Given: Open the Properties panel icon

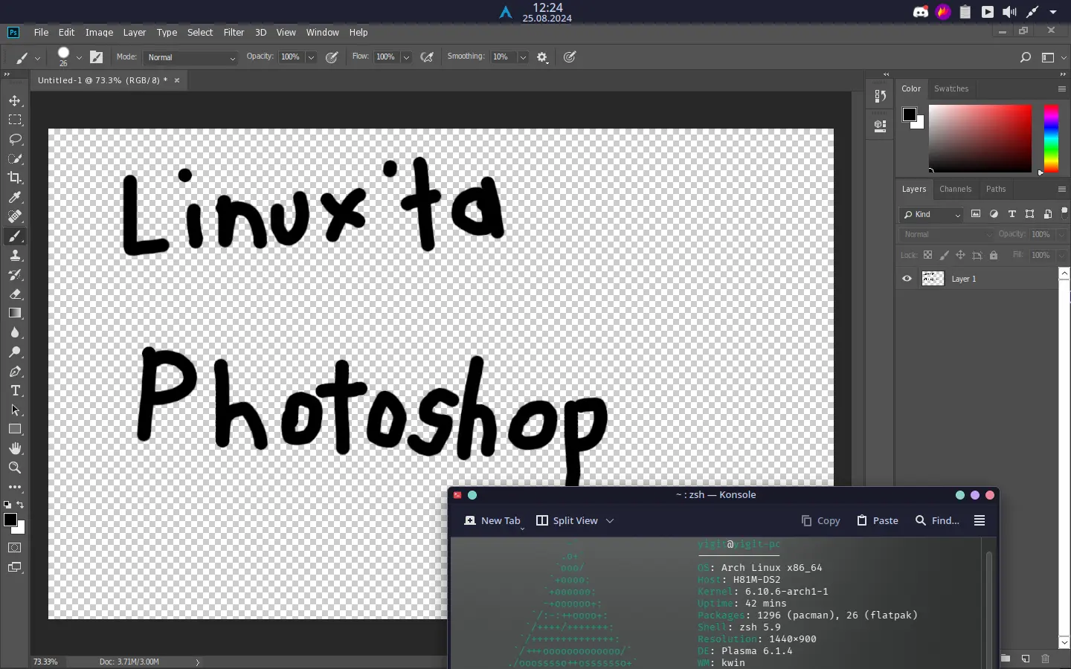Looking at the screenshot, I should 881,126.
